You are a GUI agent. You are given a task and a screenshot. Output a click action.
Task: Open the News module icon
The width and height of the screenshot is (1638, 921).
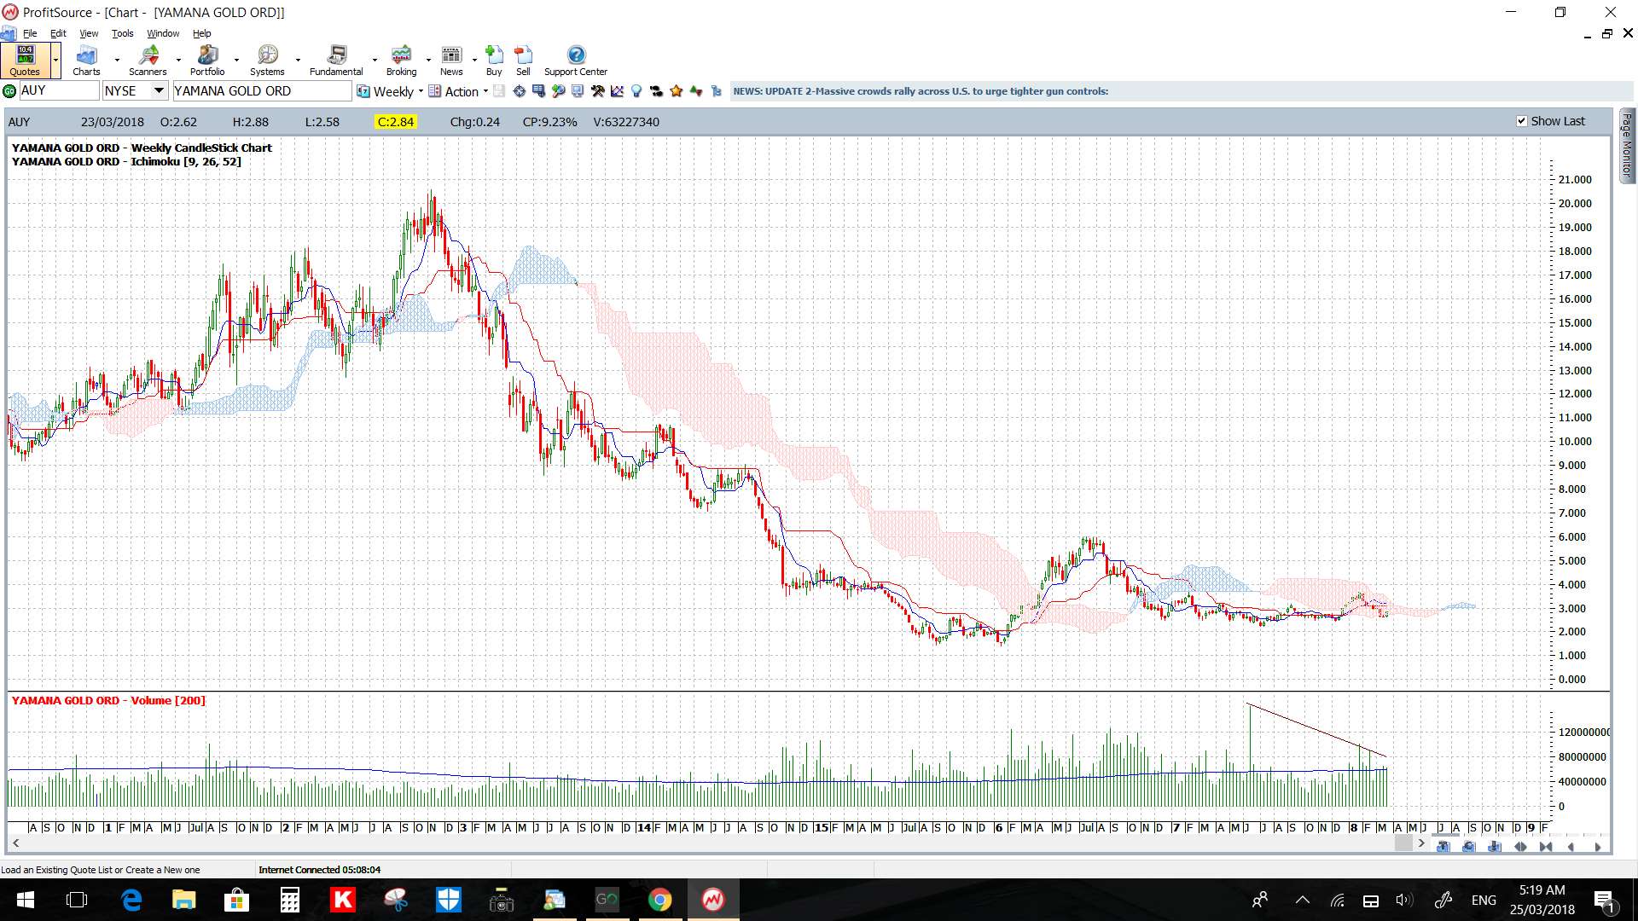tap(451, 60)
